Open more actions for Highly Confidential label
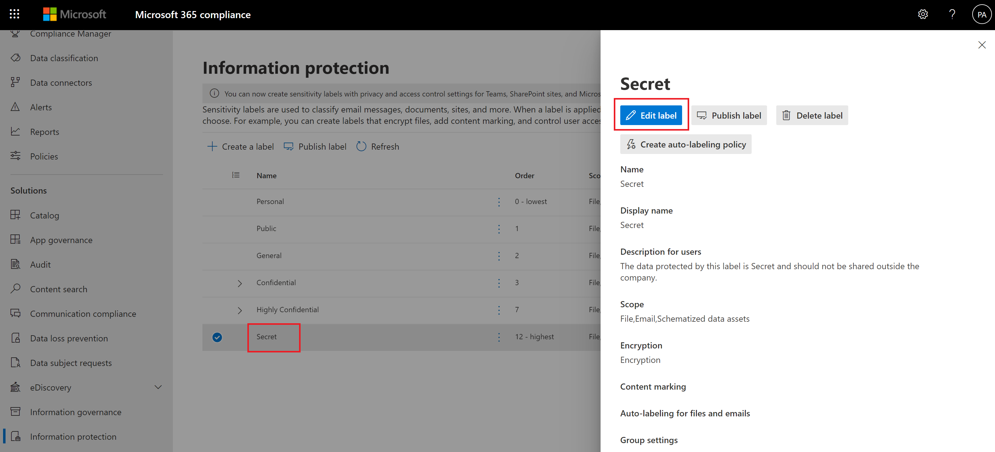 pos(499,310)
